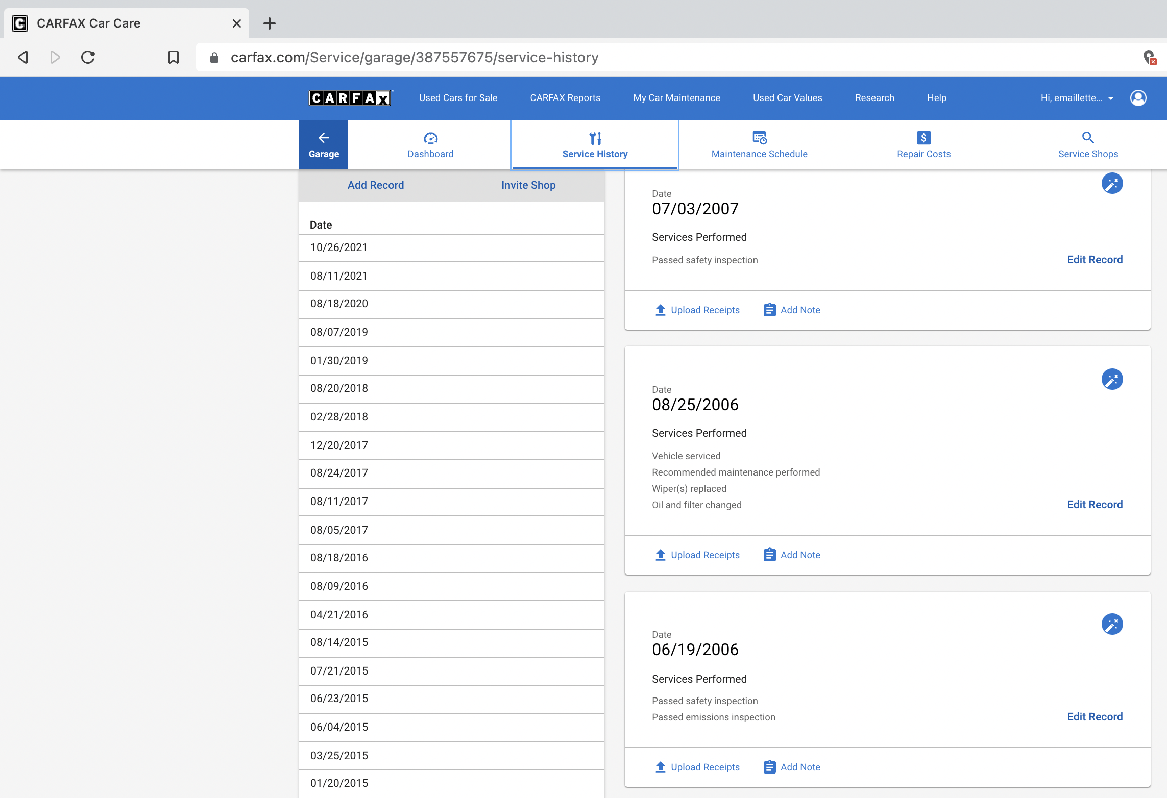Select the 07/21/2015 date row

(452, 671)
